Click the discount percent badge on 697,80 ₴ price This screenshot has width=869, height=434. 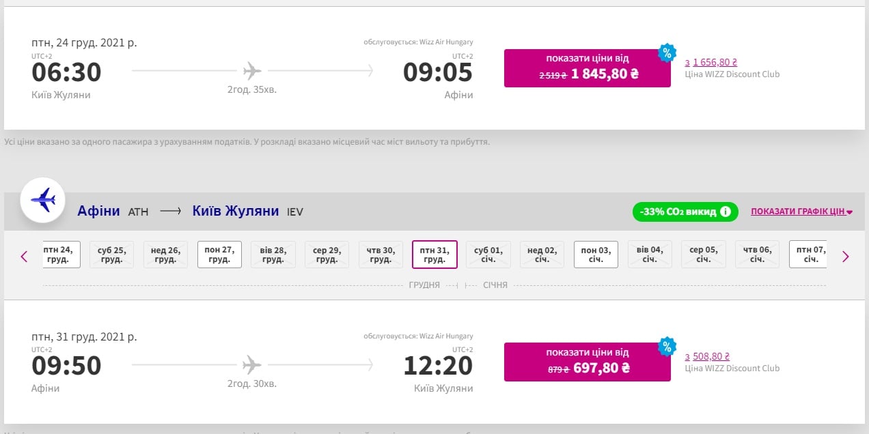(x=667, y=347)
